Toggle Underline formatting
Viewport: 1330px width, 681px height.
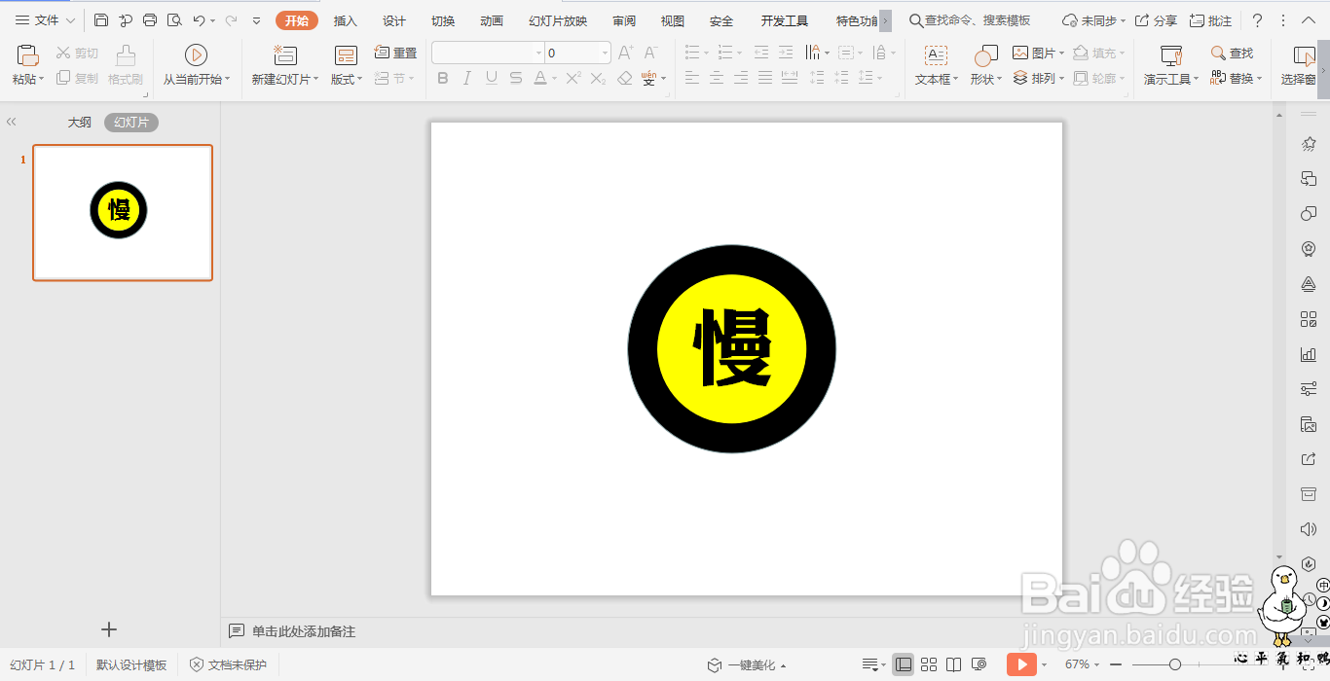point(492,78)
